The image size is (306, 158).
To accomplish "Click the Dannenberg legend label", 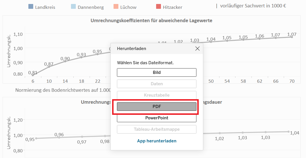I will pos(91,7).
